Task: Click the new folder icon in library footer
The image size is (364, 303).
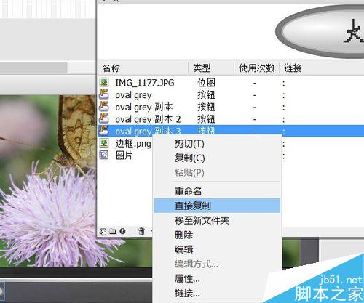Action: coord(113,232)
